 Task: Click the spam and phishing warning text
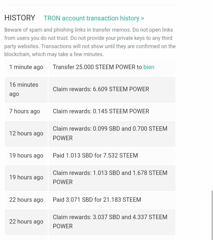(x=90, y=42)
